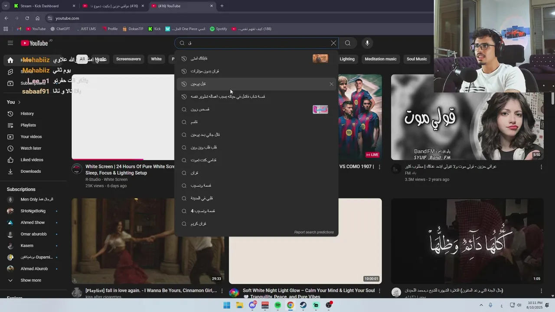Open Spotify from the taskbar
The image size is (555, 312).
[x=277, y=305]
